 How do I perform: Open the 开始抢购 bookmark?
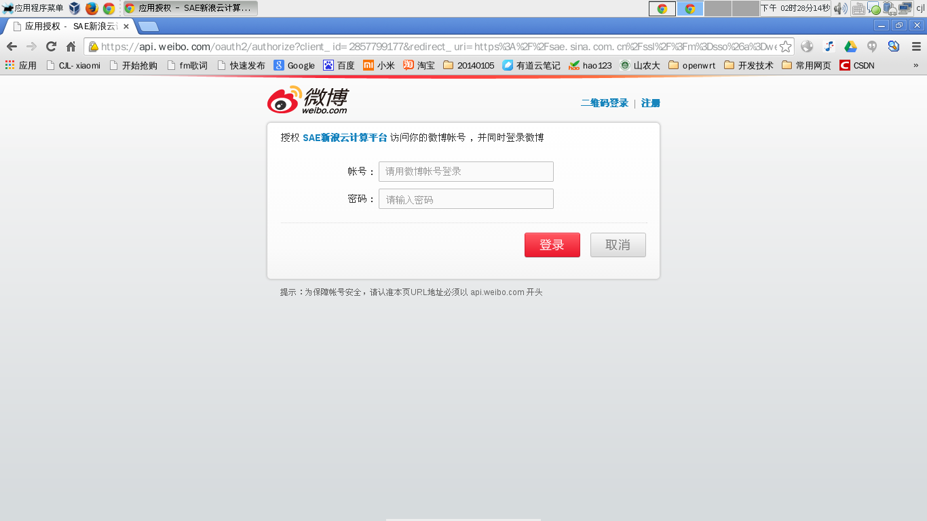pos(134,65)
